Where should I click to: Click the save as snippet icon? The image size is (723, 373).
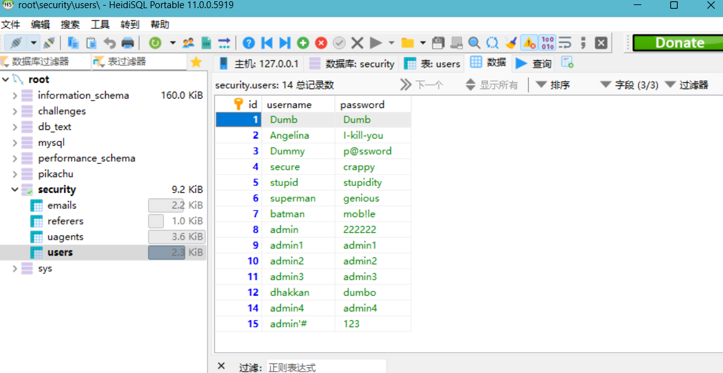456,43
